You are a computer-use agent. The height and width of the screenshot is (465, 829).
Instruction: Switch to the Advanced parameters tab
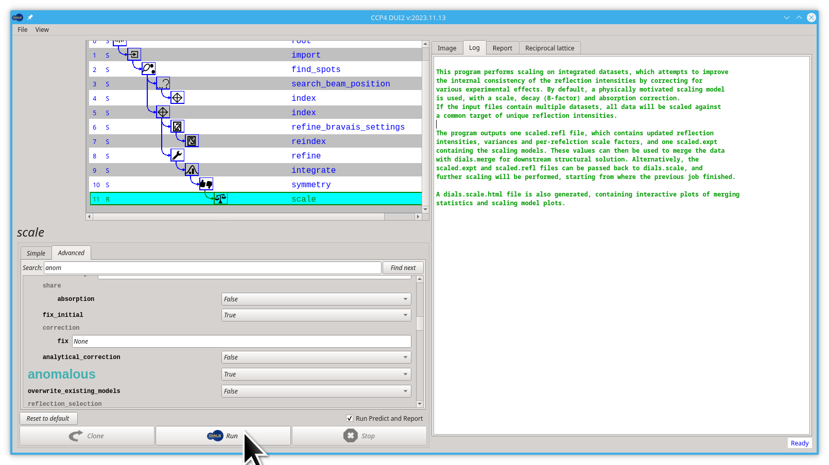click(71, 253)
